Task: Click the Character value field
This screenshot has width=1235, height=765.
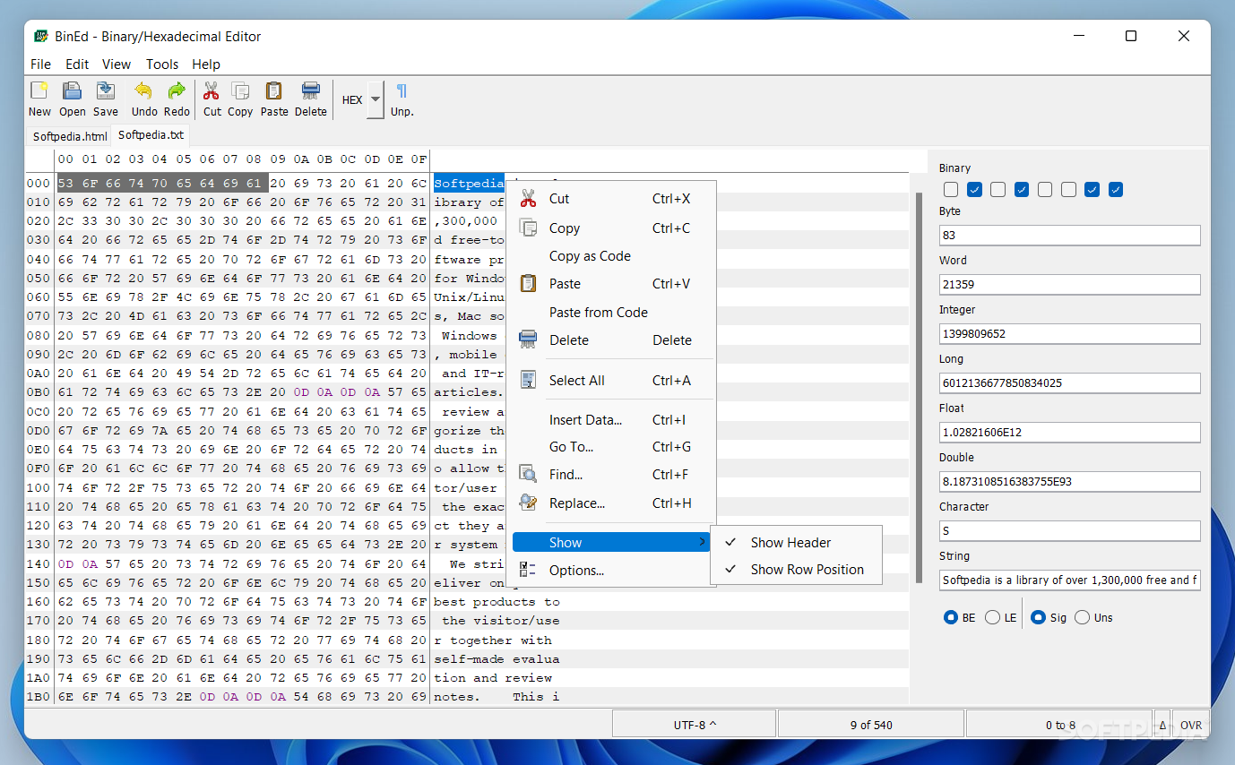Action: pos(1069,531)
